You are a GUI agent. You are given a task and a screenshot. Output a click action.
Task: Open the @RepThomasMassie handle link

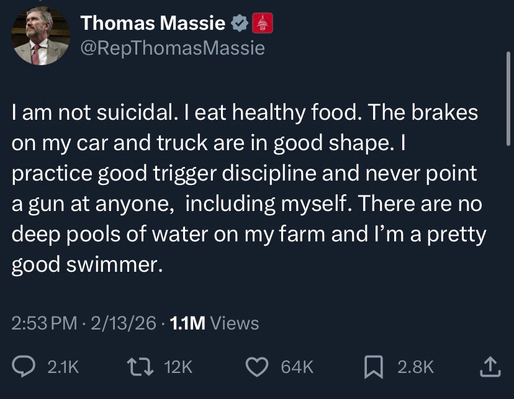pos(173,48)
